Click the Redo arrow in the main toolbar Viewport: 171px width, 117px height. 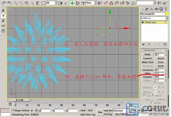click(9, 3)
